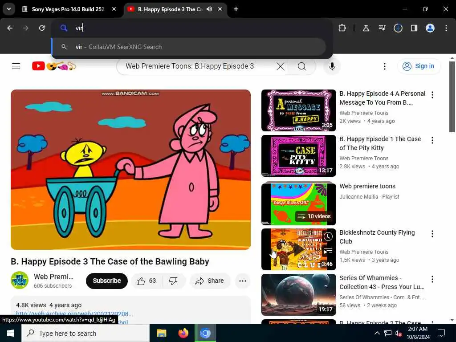Click the downloads icon in the toolbar

[398, 28]
